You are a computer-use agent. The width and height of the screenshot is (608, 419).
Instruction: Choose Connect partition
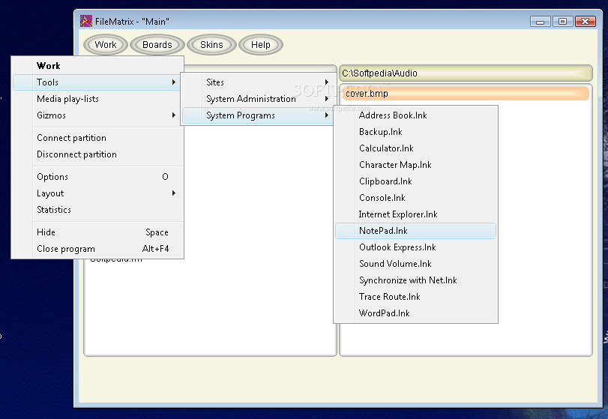tap(97, 138)
